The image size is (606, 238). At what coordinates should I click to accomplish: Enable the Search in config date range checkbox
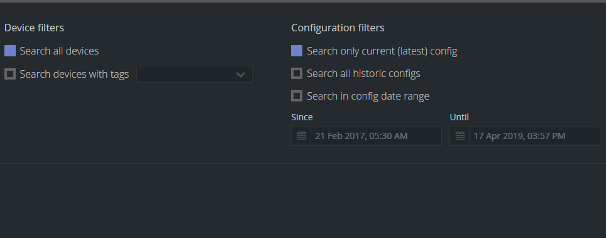pyautogui.click(x=297, y=96)
